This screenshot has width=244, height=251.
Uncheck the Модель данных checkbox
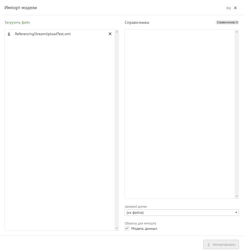pos(127,228)
